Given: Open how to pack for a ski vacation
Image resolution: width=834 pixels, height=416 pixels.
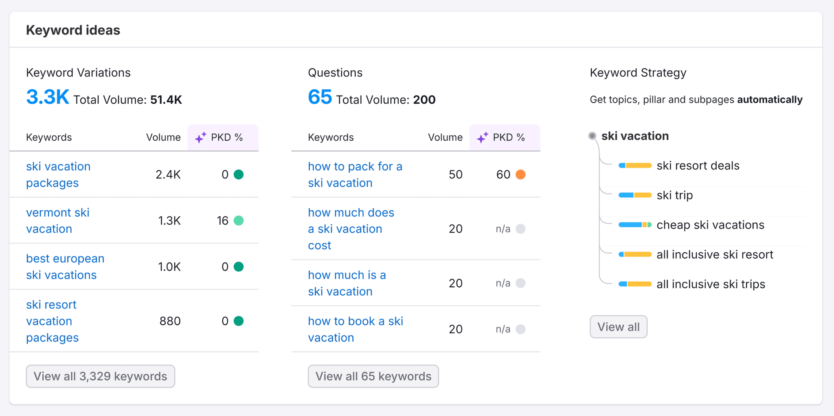Looking at the screenshot, I should pyautogui.click(x=355, y=174).
